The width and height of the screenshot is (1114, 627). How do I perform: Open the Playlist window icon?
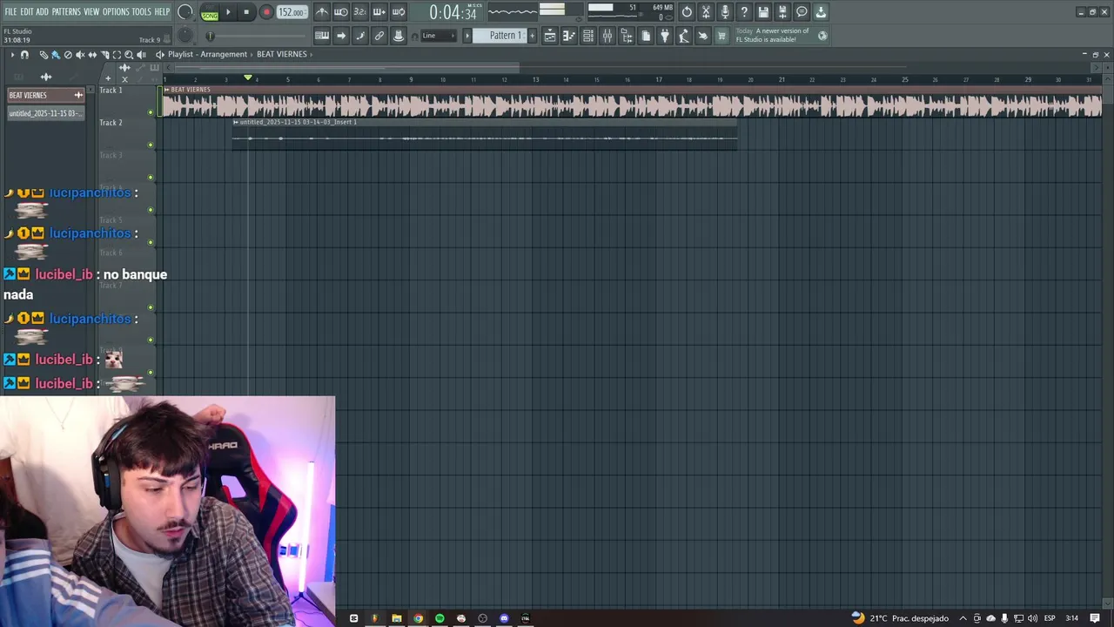point(550,36)
